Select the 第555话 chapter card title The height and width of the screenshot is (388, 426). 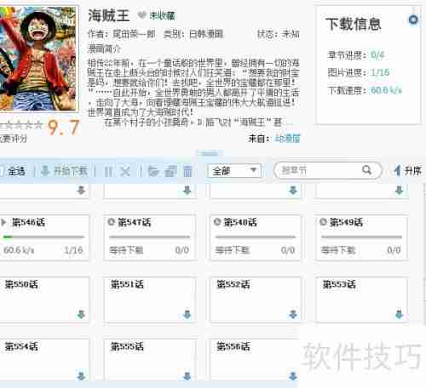[x=127, y=346]
